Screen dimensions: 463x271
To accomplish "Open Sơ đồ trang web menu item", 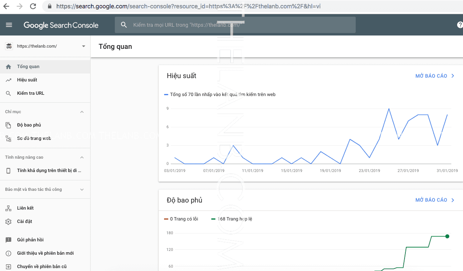I will 34,138.
